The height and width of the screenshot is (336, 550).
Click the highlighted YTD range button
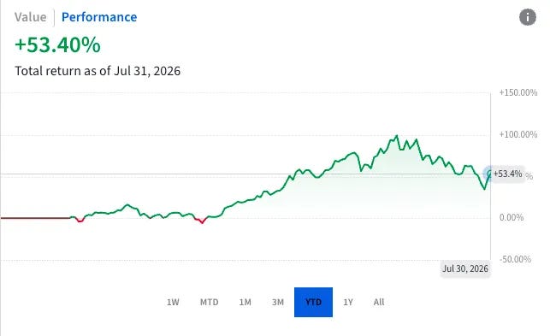click(313, 302)
